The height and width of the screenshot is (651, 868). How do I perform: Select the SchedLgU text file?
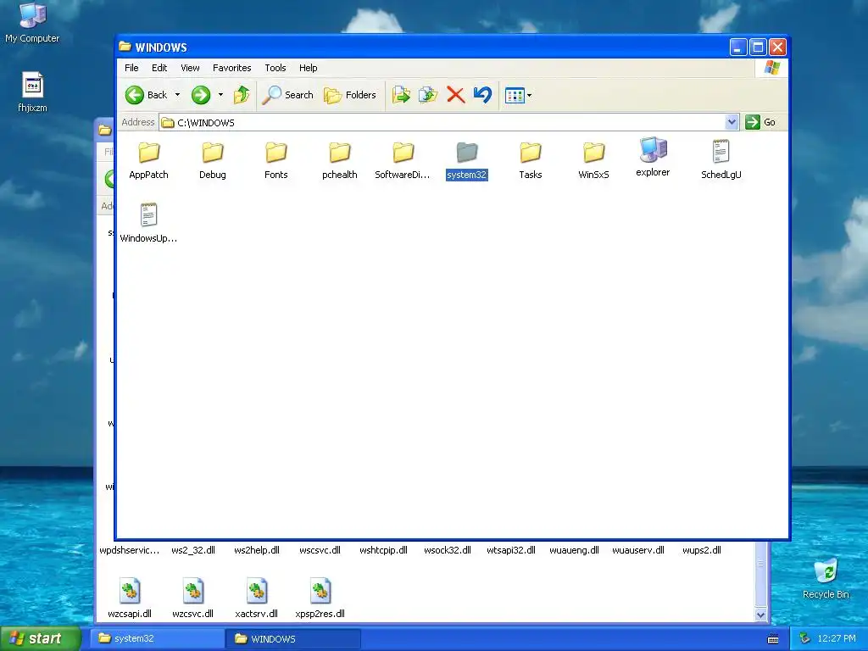[721, 159]
